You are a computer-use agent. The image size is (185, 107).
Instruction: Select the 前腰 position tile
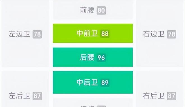point(93,10)
